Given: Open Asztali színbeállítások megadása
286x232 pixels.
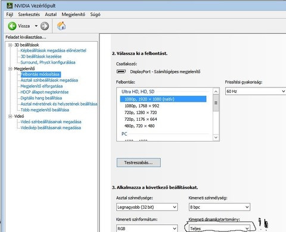Looking at the screenshot, I should click(49, 80).
